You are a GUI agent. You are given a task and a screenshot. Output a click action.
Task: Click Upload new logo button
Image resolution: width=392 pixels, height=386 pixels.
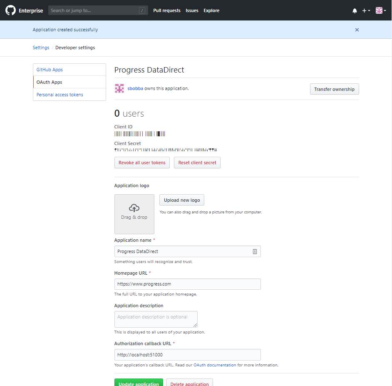coord(182,200)
